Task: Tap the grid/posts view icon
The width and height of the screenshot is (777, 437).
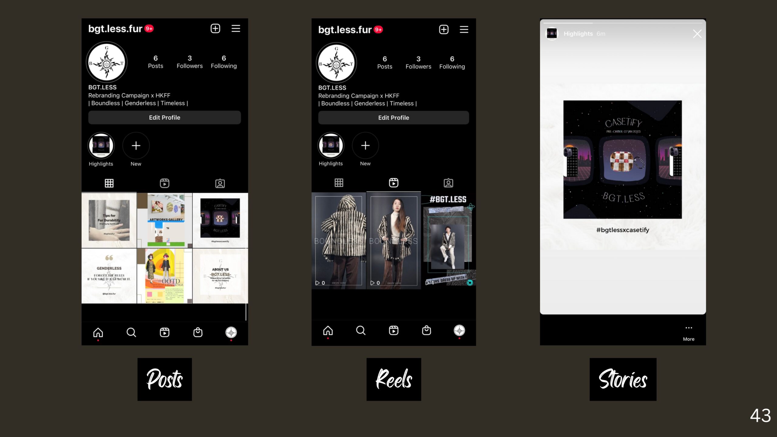Action: point(109,183)
